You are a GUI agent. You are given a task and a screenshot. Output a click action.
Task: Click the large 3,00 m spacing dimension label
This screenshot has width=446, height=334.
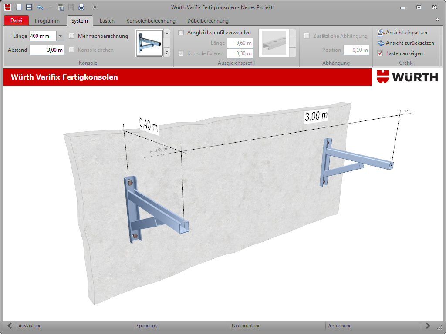pos(316,116)
